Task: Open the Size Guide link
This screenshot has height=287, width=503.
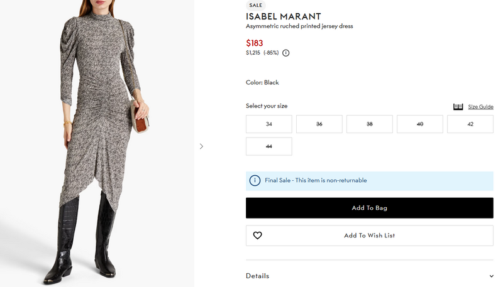Action: point(480,107)
